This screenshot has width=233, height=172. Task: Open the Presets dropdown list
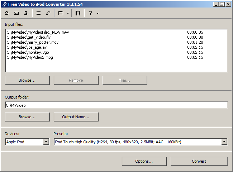point(224,142)
